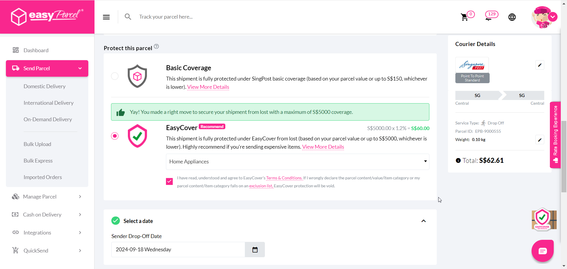Uncheck the EasyCover terms agreement checkbox
Viewport: 567px width, 269px height.
[169, 181]
